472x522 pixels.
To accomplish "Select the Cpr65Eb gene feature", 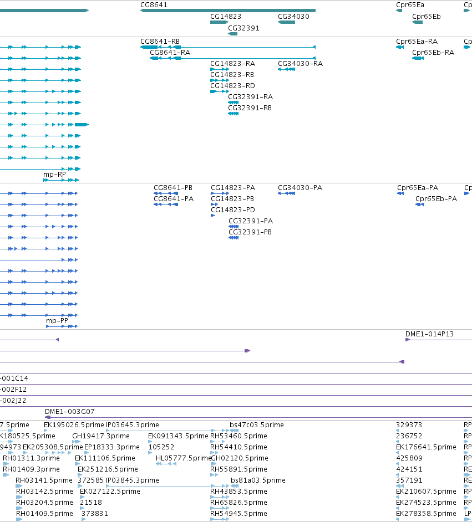I will (x=418, y=22).
